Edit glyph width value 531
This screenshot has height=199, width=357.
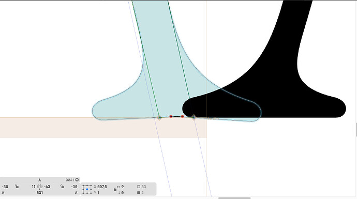tap(40, 193)
